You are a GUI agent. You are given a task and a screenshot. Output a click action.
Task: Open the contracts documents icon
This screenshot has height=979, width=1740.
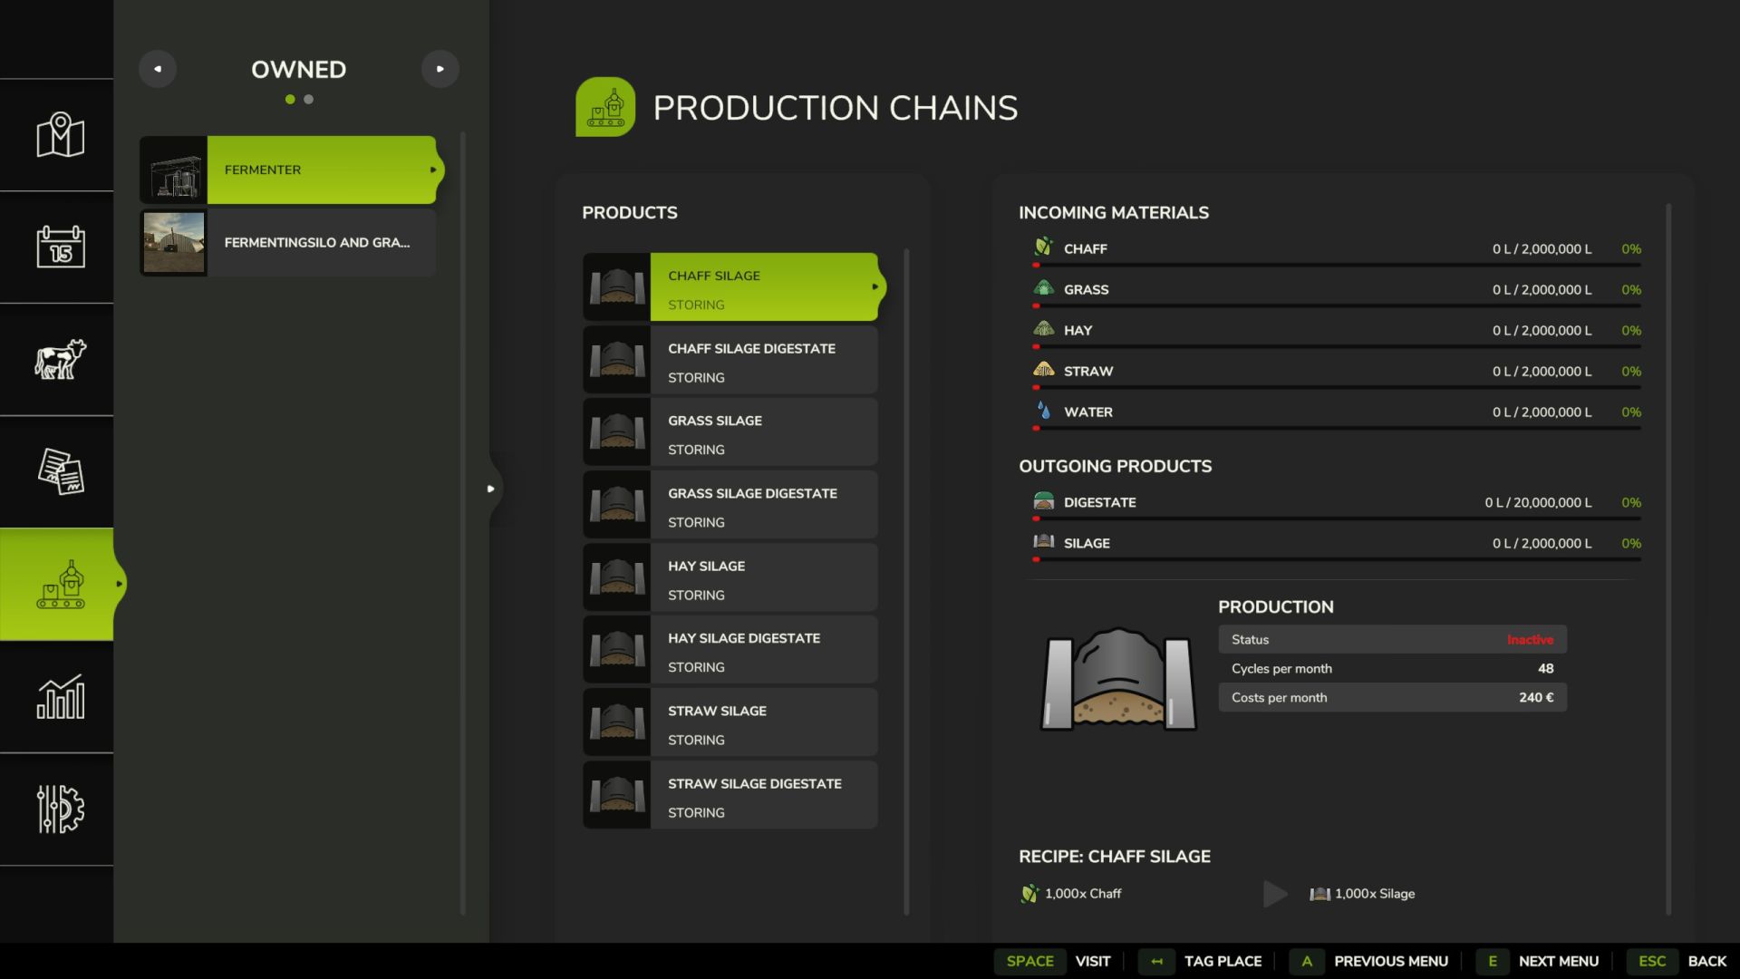60,471
